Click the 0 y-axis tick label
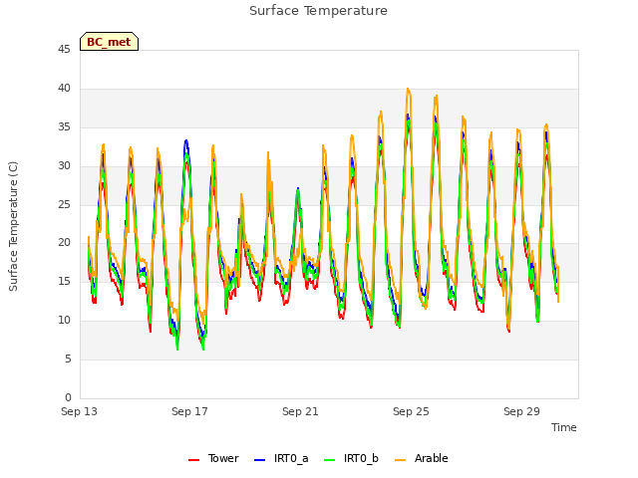The height and width of the screenshot is (478, 638). (68, 397)
